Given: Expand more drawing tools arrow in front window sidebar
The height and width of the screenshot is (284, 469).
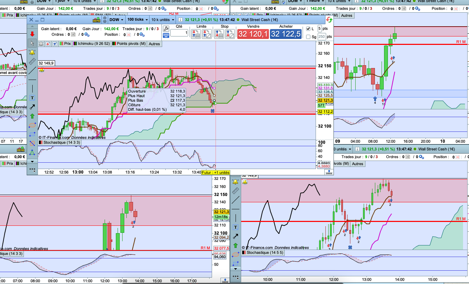Looking at the screenshot, I should [x=32, y=161].
